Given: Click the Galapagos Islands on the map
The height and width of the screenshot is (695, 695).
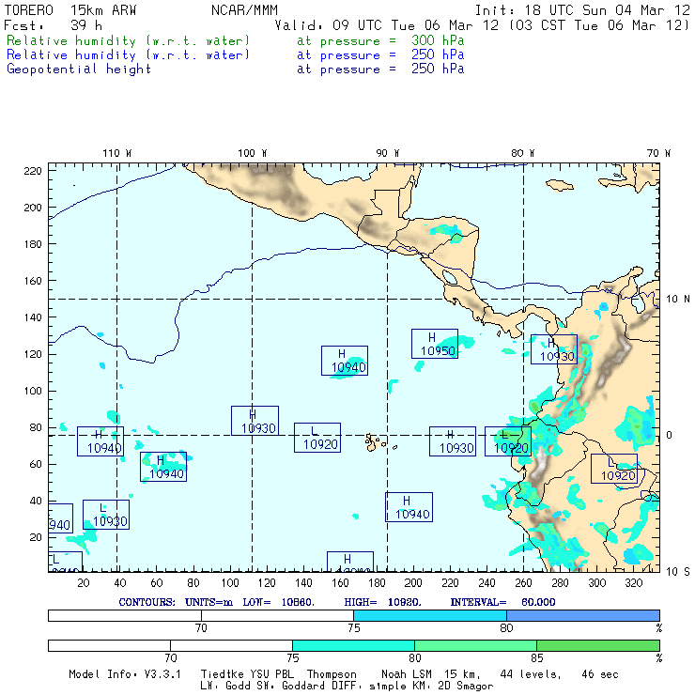Looking at the screenshot, I should [373, 442].
